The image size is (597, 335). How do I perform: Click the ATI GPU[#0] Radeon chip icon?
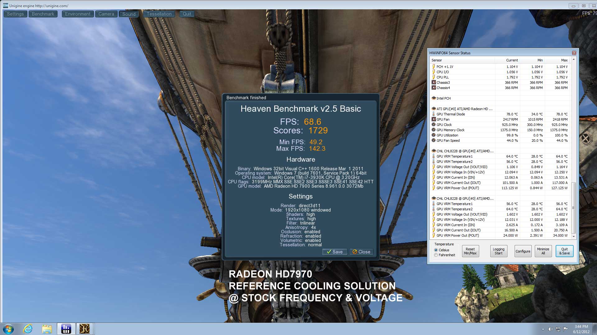click(433, 109)
